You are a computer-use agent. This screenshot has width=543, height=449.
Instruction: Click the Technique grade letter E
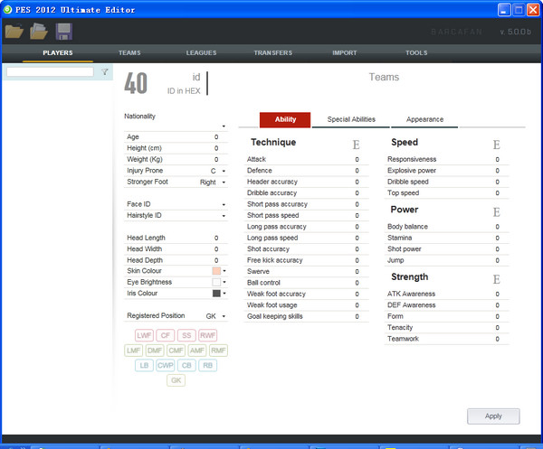coord(356,145)
